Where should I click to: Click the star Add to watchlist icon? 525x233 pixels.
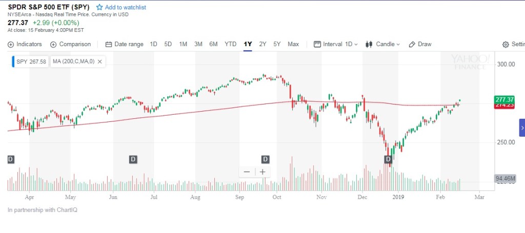[x=99, y=7]
